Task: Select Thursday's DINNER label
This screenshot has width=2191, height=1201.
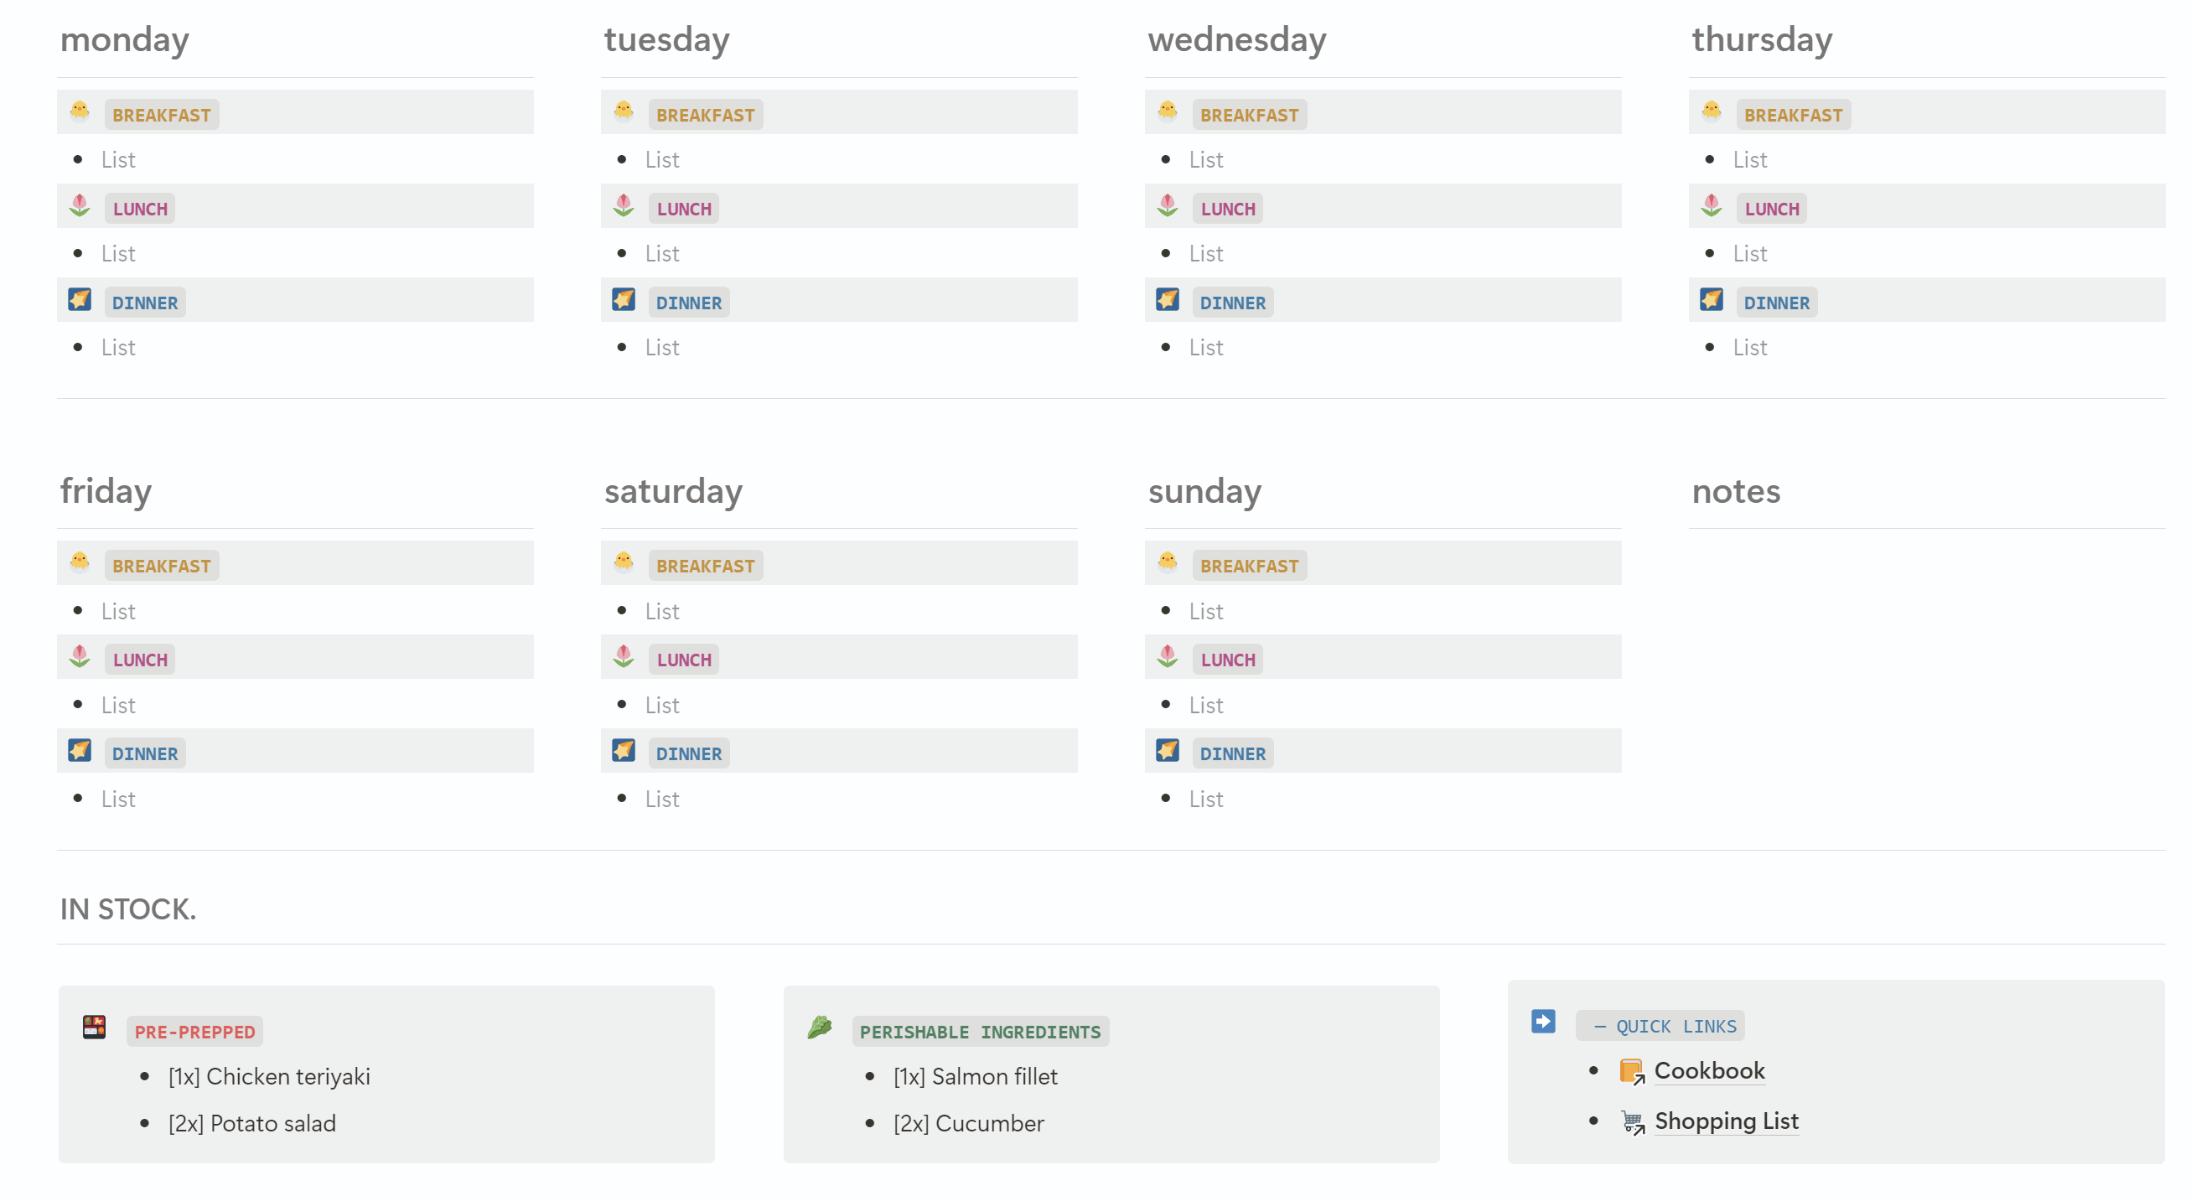Action: [x=1776, y=303]
